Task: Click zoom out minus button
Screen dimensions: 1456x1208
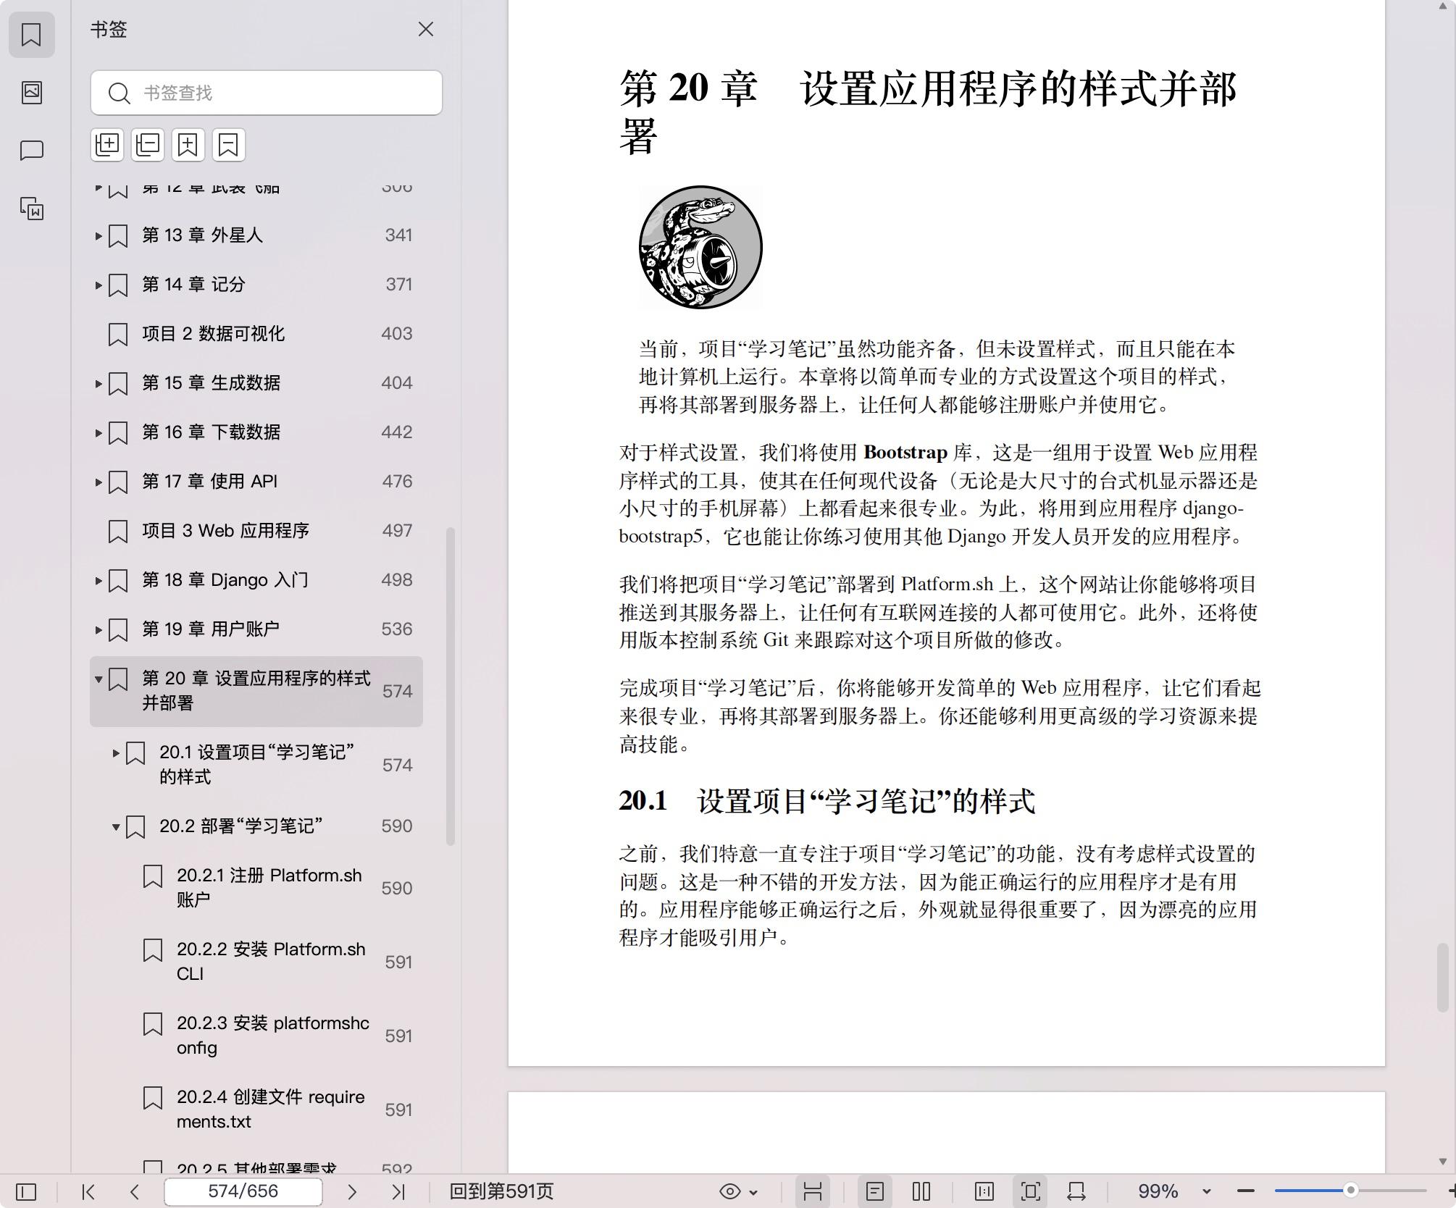Action: [x=1246, y=1191]
